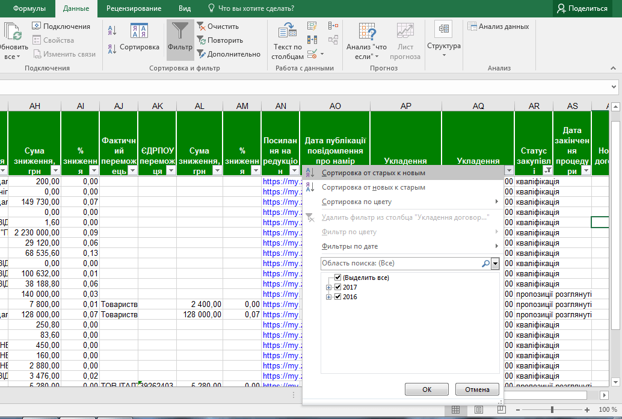The width and height of the screenshot is (622, 419).
Task: Toggle the (Выделить все) checkbox
Action: [x=337, y=278]
